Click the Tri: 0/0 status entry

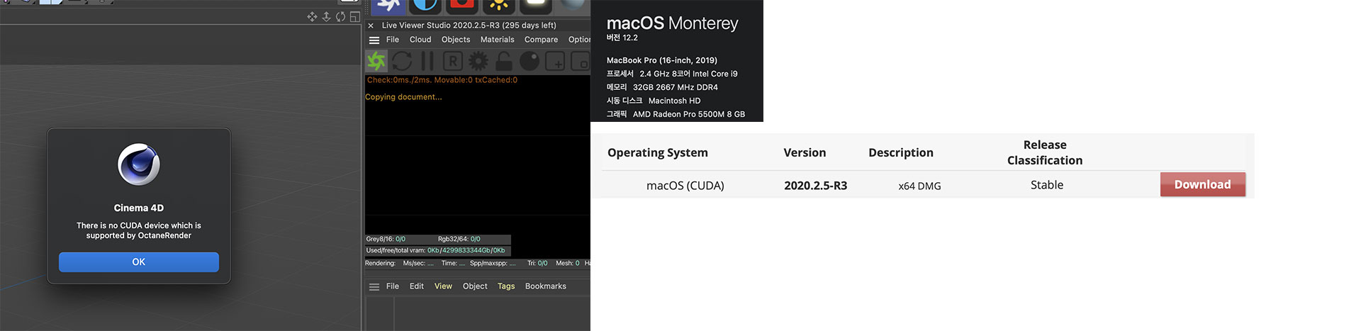(x=537, y=264)
